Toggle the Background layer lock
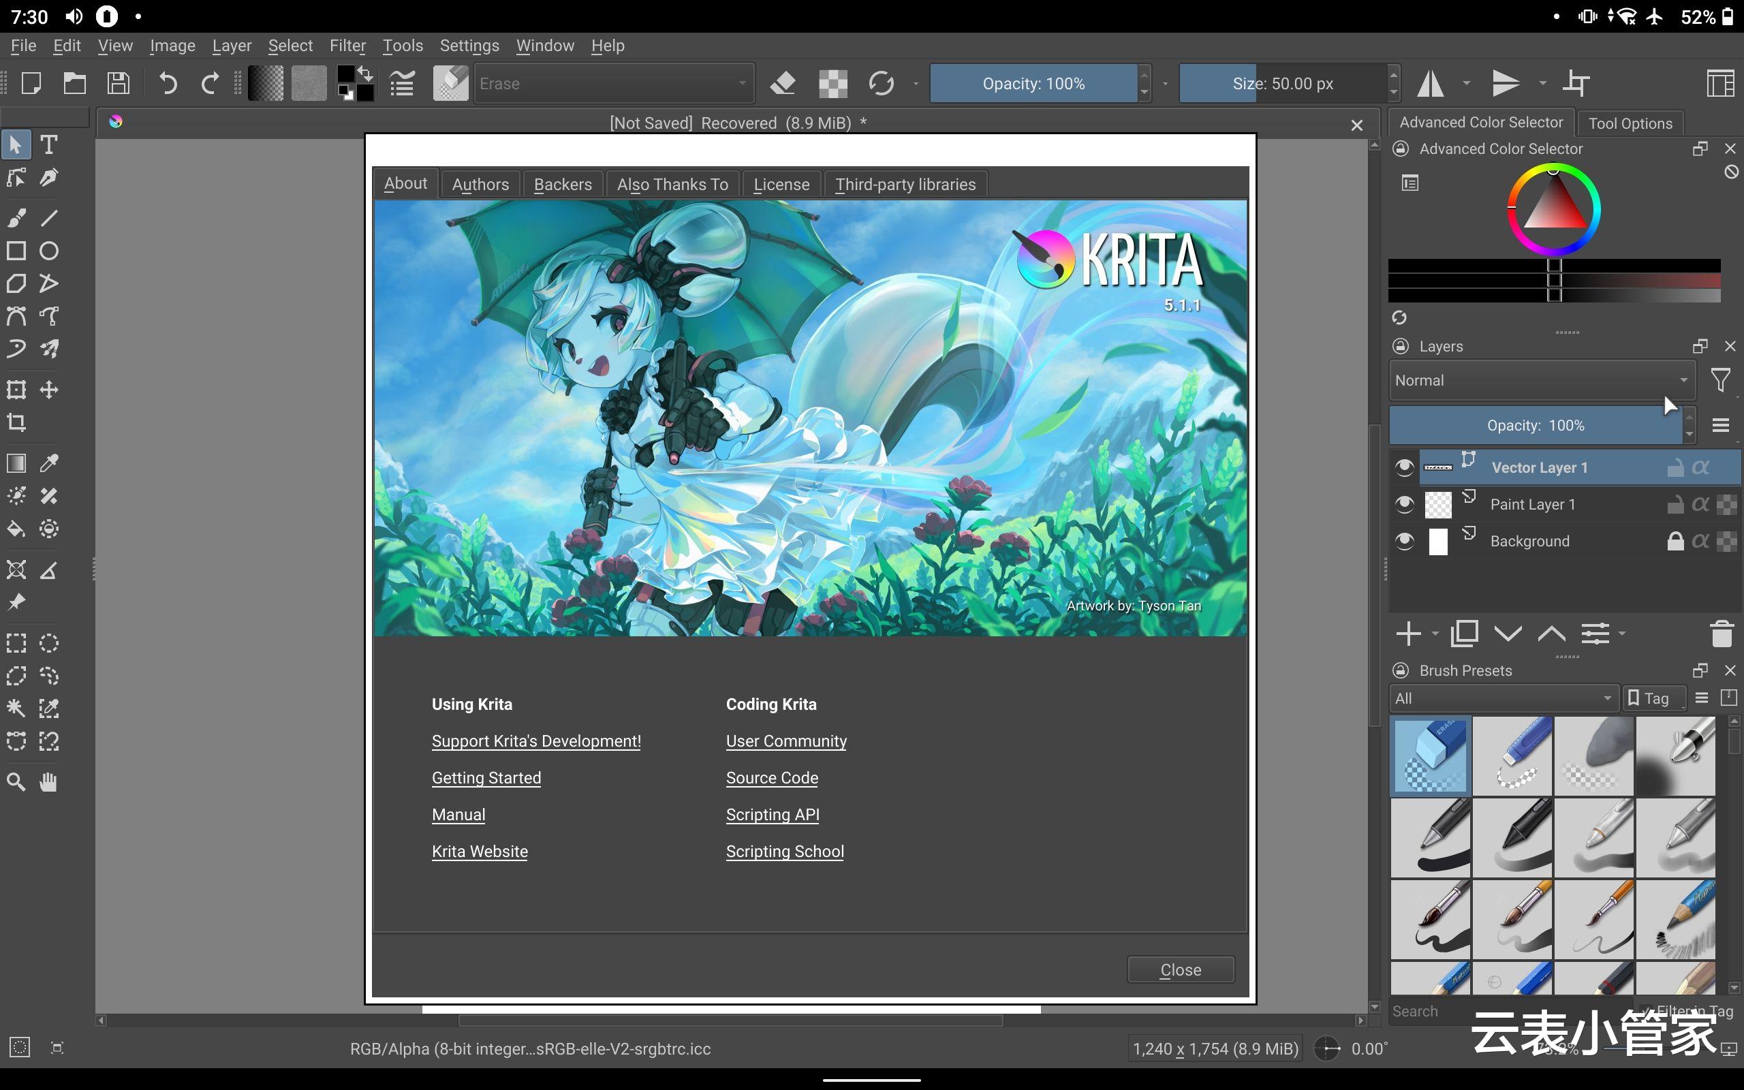Viewport: 1744px width, 1090px height. pos(1675,542)
